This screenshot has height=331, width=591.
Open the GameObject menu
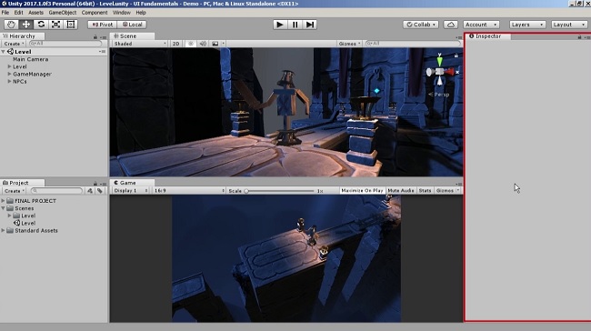coord(62,13)
